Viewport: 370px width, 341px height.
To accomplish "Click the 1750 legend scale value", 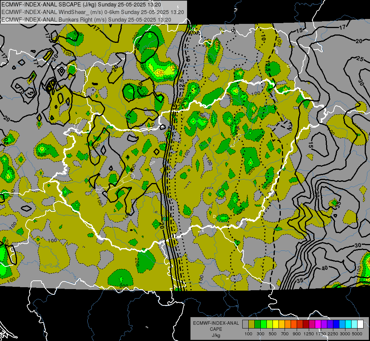I will coord(321,334).
